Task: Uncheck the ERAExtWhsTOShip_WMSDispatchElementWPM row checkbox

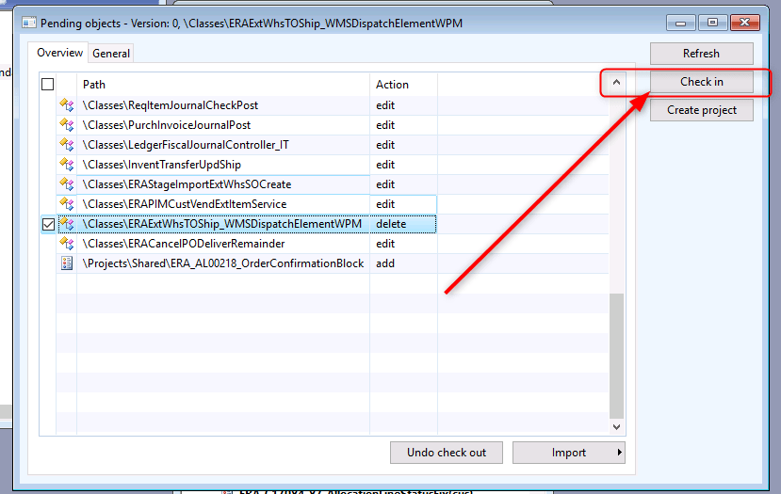Action: [48, 224]
